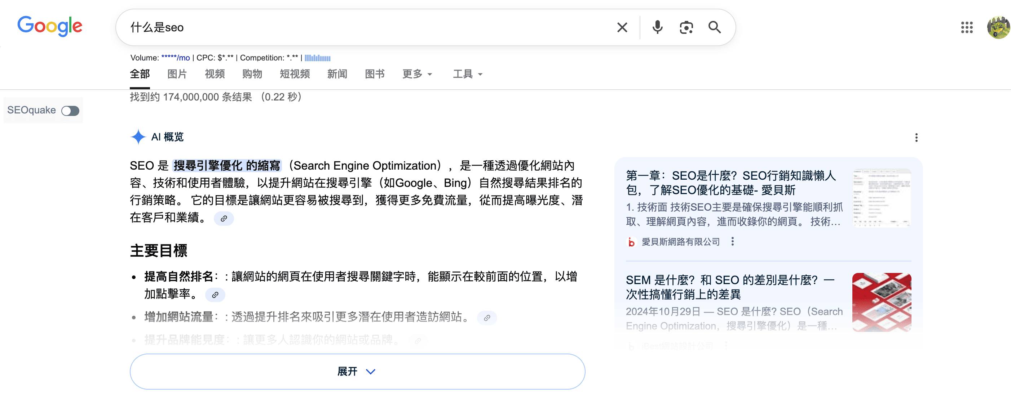Click the profile avatar picture
This screenshot has width=1011, height=404.
click(x=998, y=27)
